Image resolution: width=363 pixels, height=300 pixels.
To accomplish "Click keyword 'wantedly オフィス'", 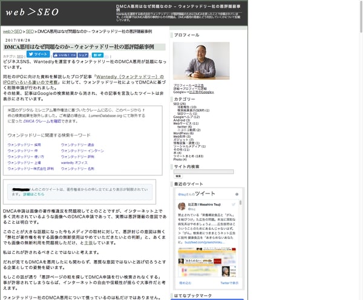I will pos(74,163).
